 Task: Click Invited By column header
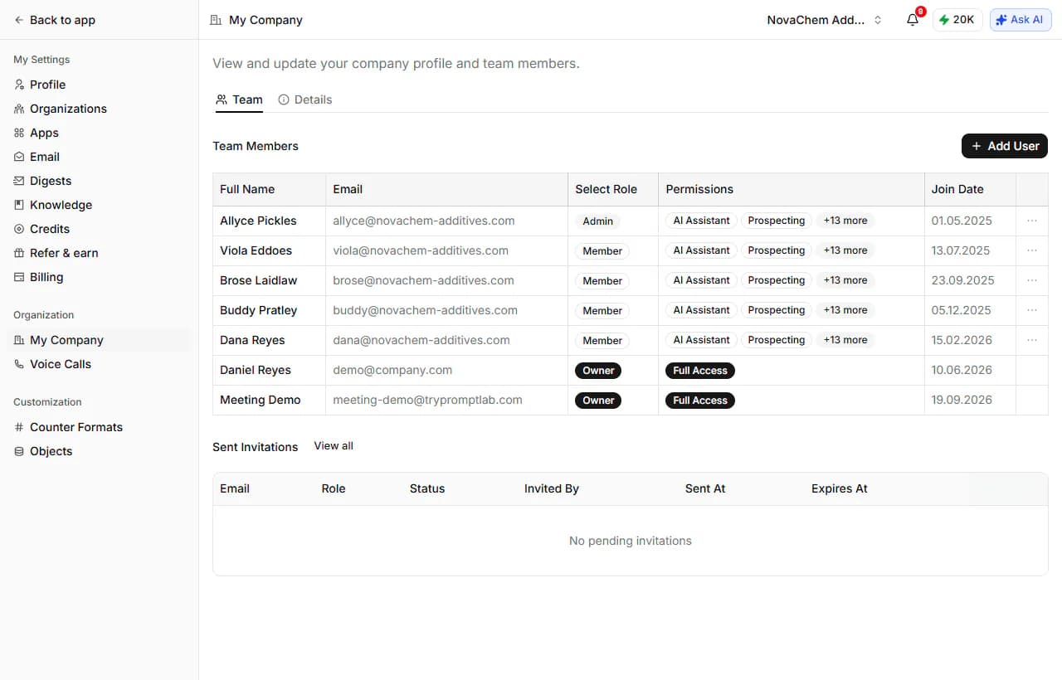tap(552, 488)
